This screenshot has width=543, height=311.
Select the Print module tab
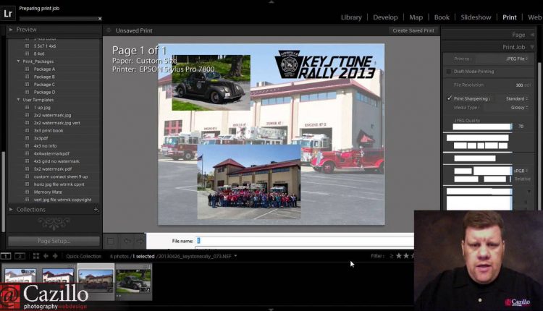510,17
